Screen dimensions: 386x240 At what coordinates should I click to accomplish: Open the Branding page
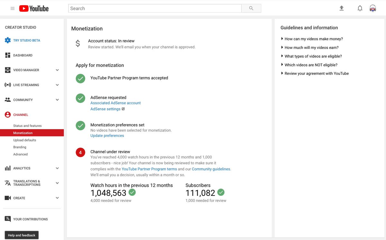tap(20, 147)
